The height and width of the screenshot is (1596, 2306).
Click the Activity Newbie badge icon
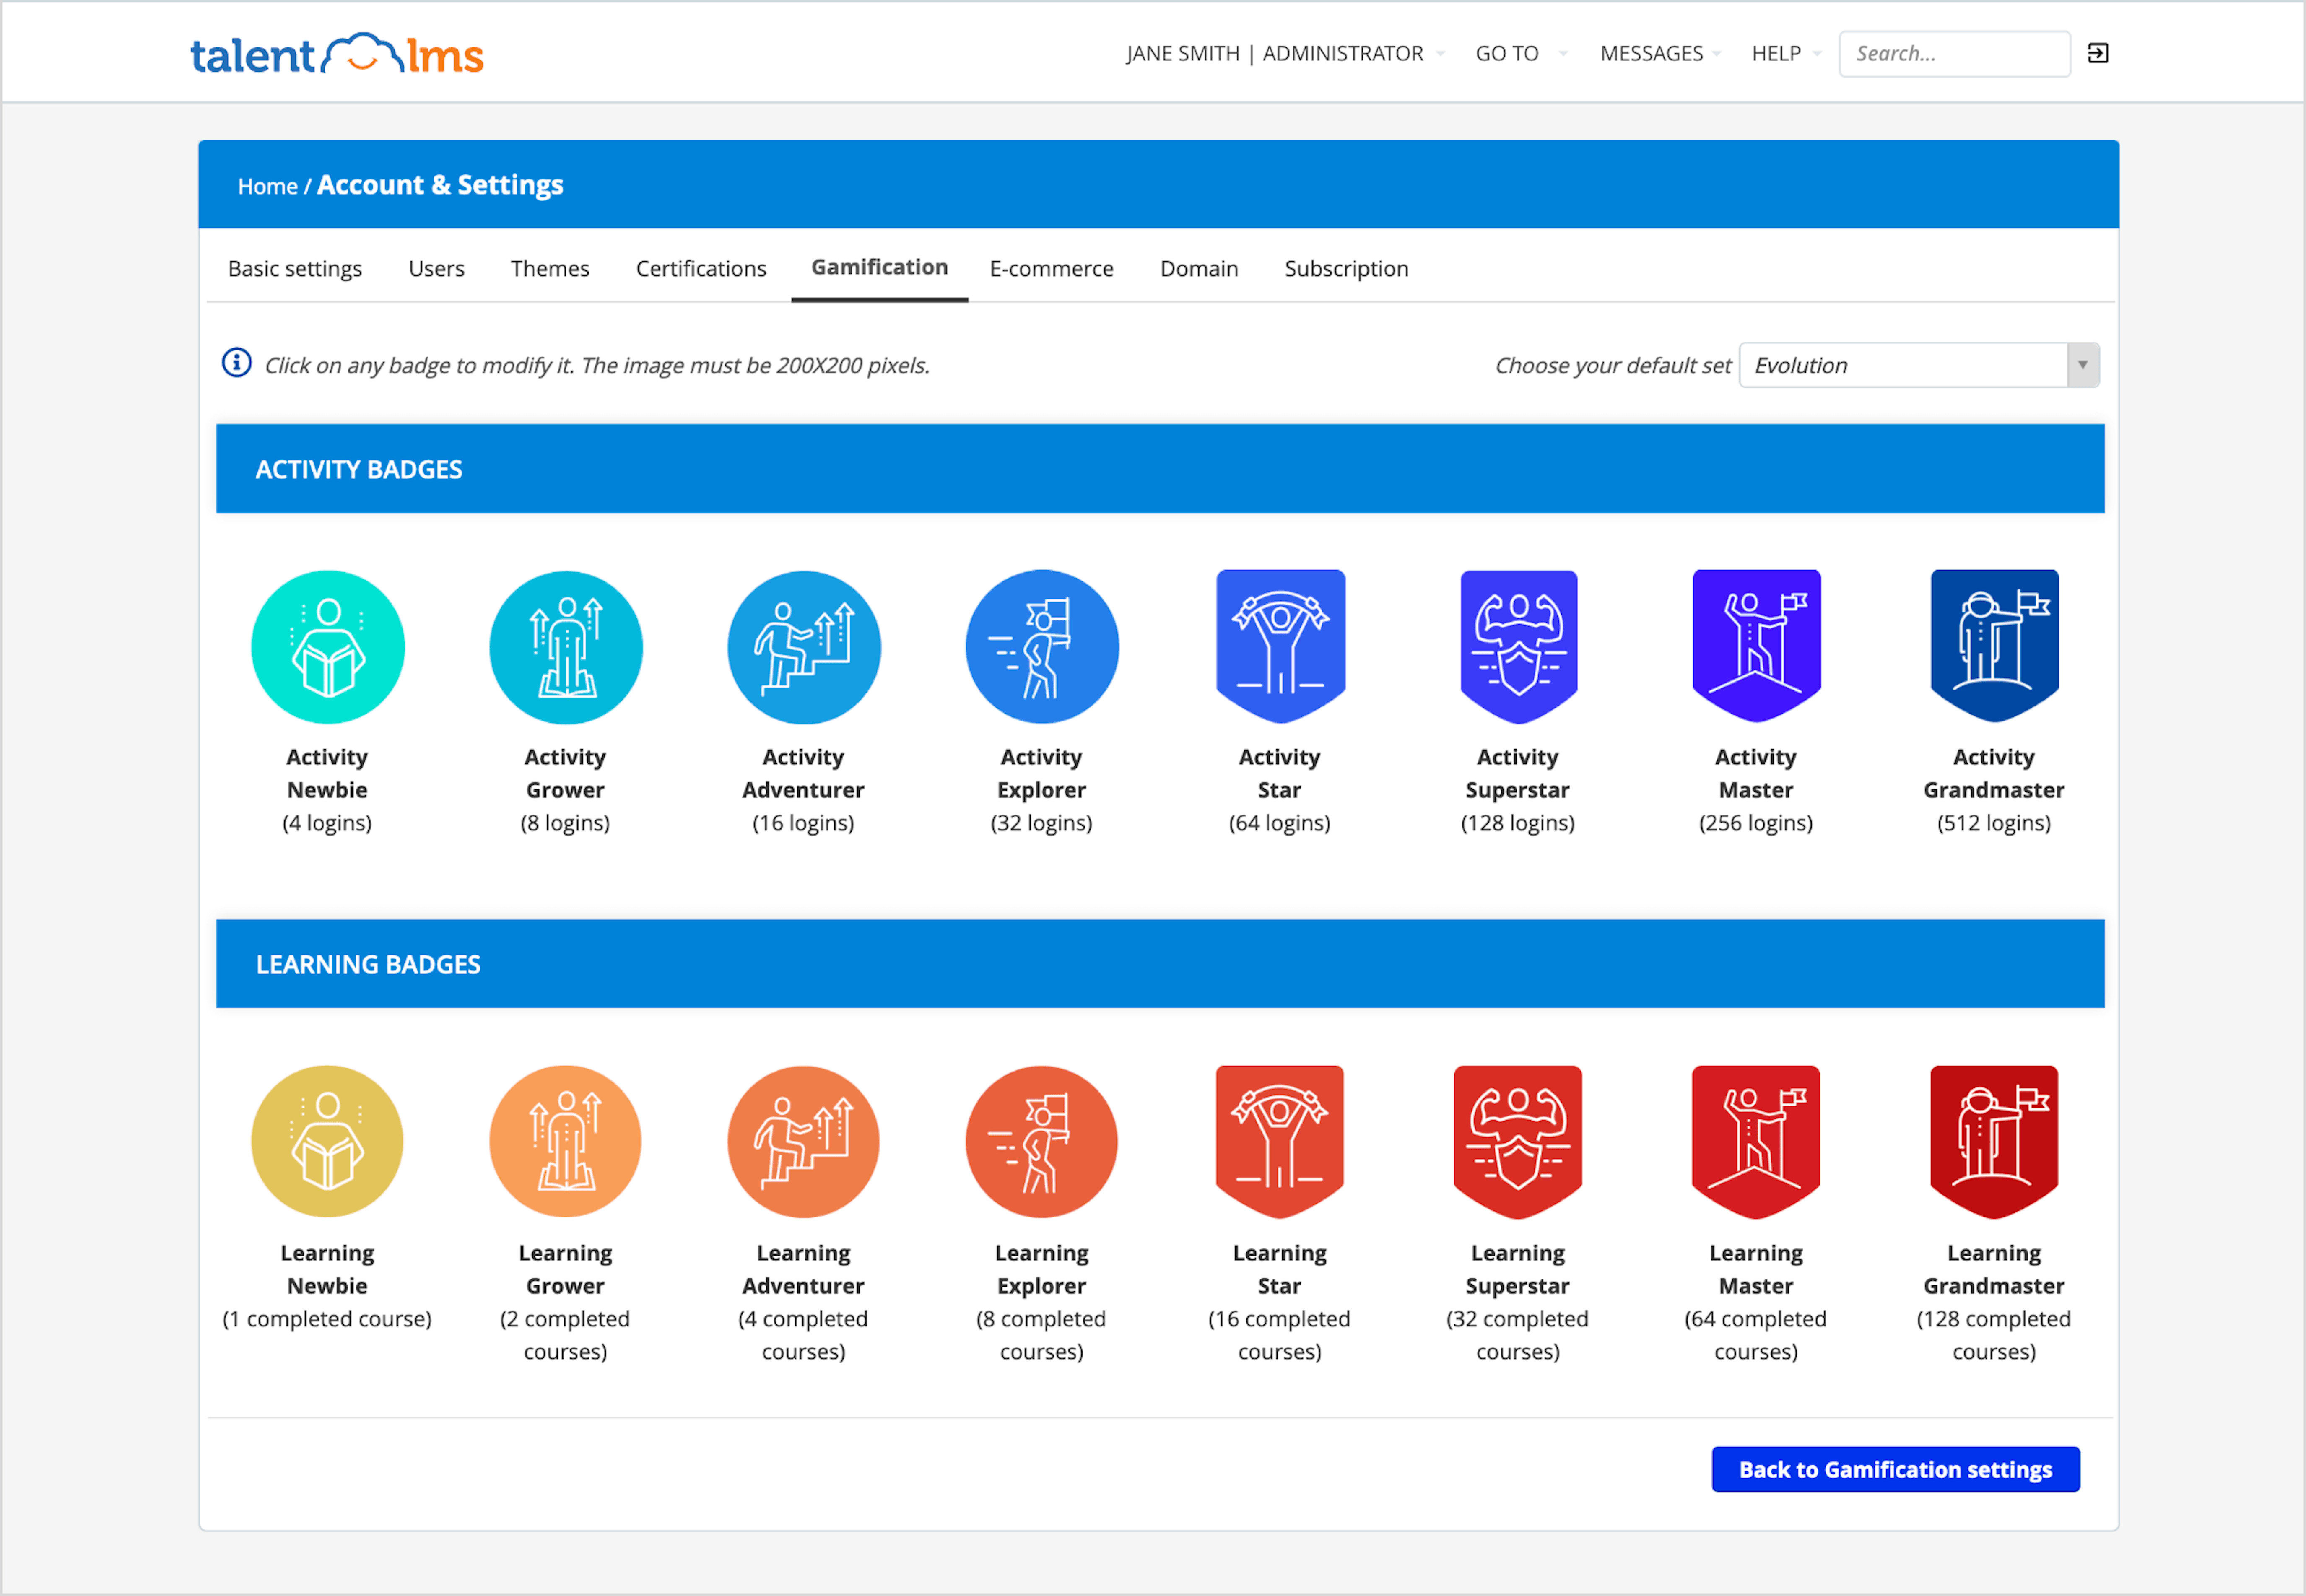pyautogui.click(x=327, y=645)
